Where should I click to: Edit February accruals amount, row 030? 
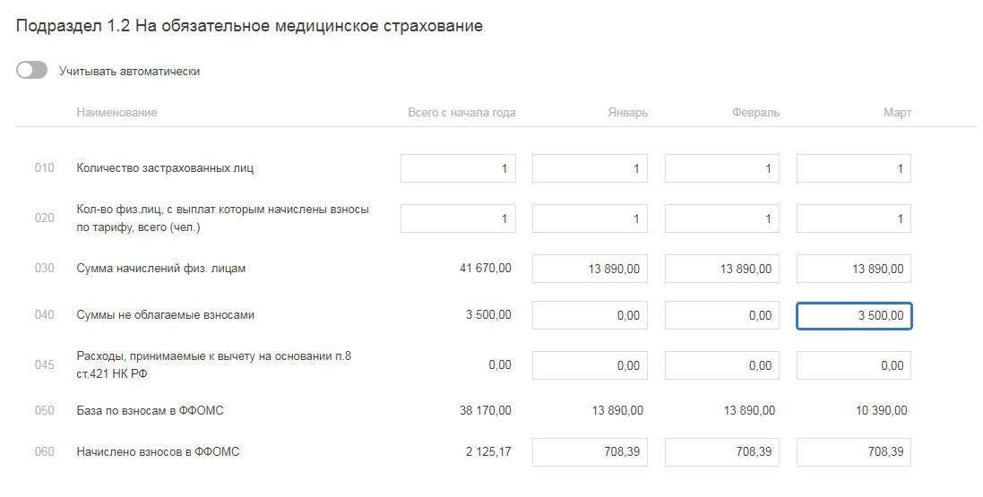pyautogui.click(x=721, y=268)
